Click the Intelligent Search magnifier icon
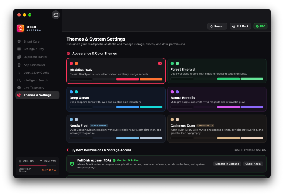This screenshot has height=195, width=284. [x=19, y=80]
